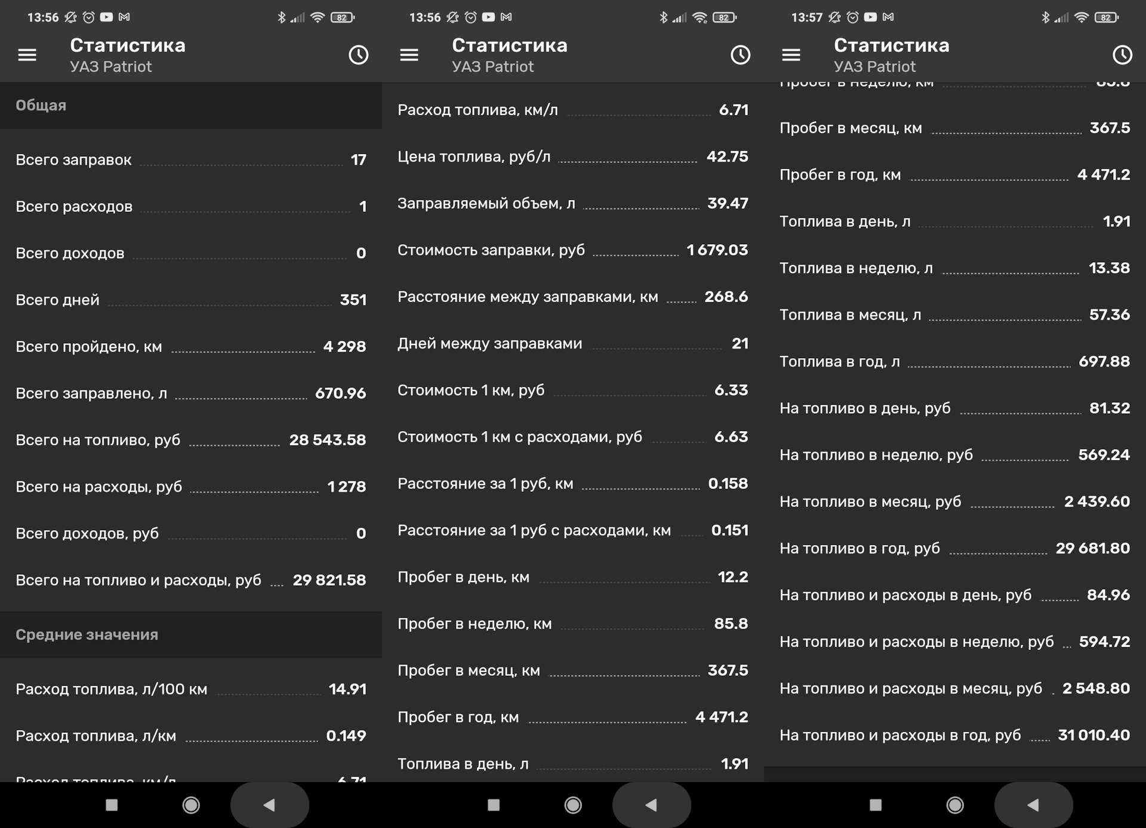Open hamburger menu in the right screen
This screenshot has width=1146, height=828.
pyautogui.click(x=791, y=55)
